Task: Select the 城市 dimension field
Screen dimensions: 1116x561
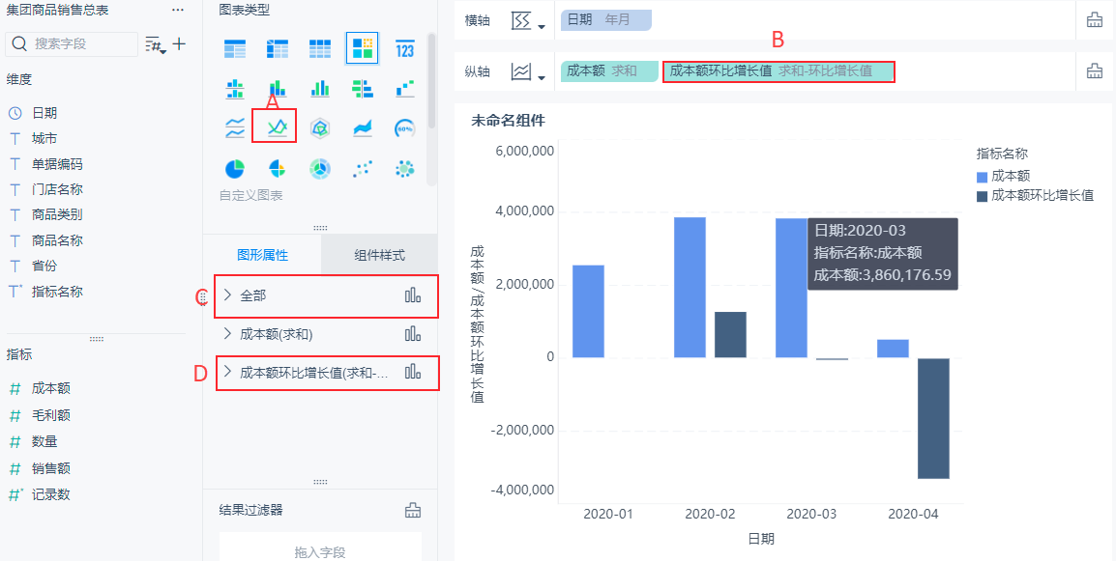Action: click(44, 139)
